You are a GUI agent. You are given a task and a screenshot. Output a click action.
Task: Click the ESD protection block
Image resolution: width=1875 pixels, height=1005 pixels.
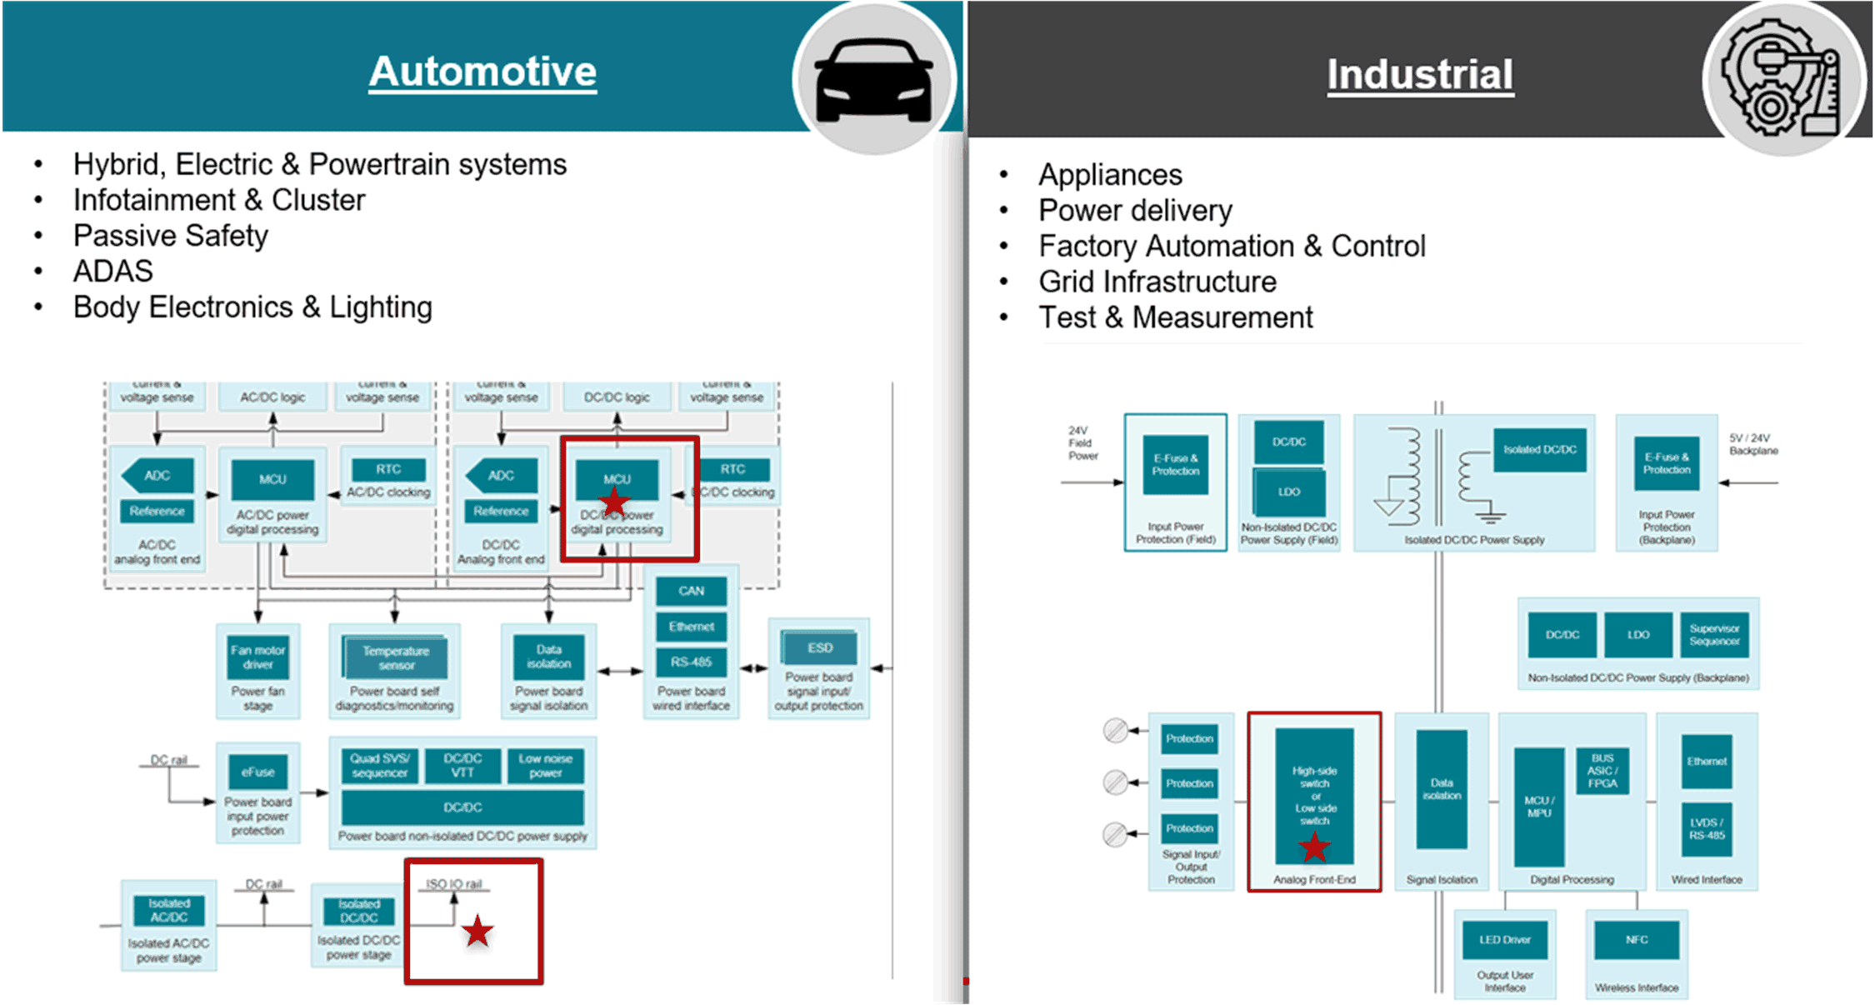pyautogui.click(x=819, y=647)
